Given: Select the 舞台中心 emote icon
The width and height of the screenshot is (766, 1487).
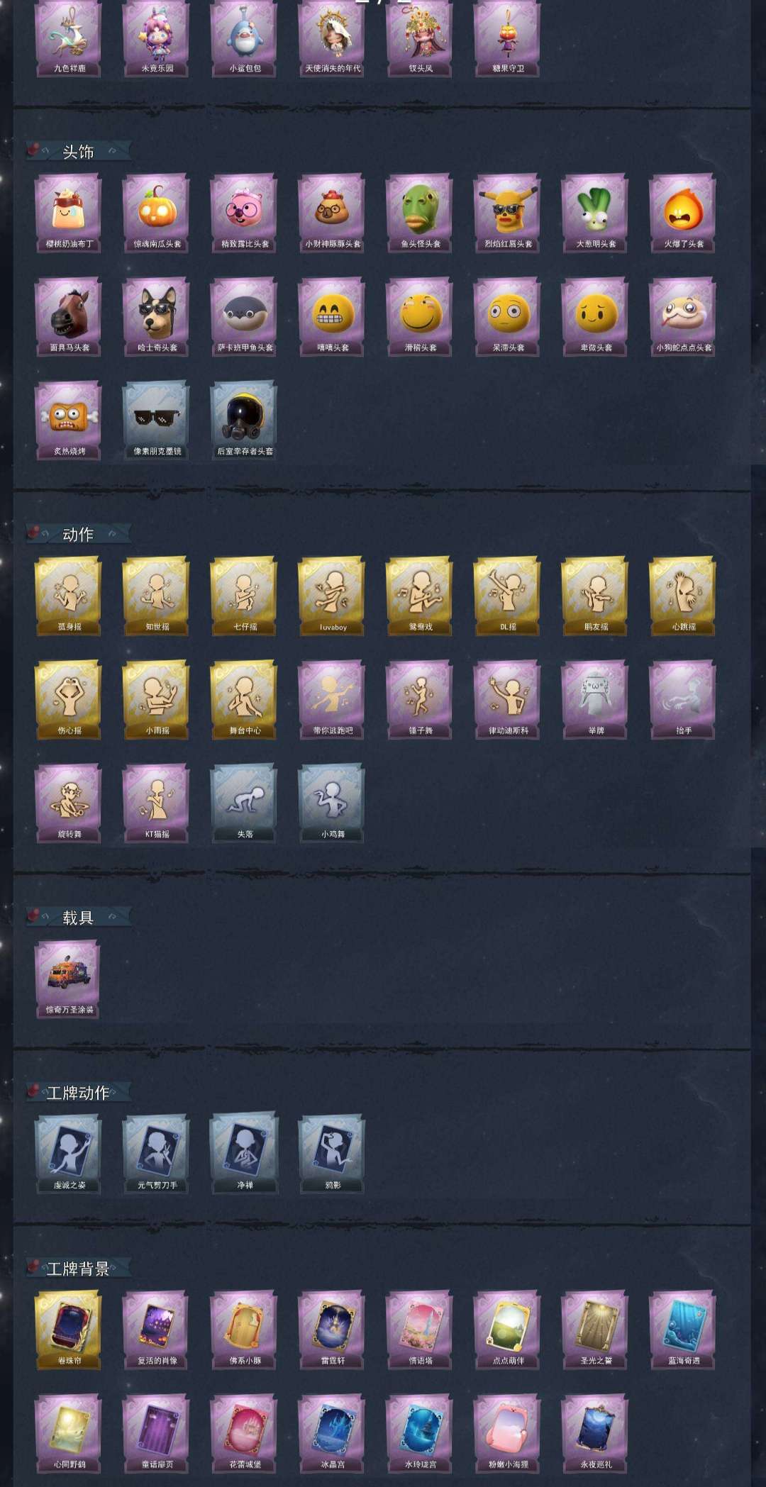Looking at the screenshot, I should pyautogui.click(x=245, y=700).
